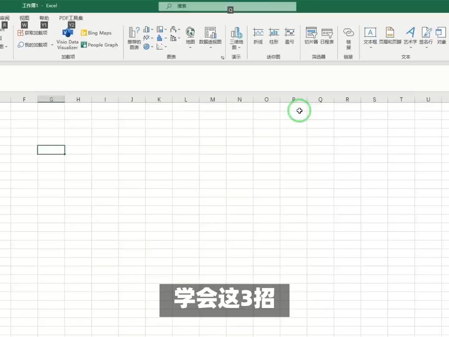Image resolution: width=449 pixels, height=337 pixels.
Task: Insert a 折线 line sparkline
Action: [258, 36]
